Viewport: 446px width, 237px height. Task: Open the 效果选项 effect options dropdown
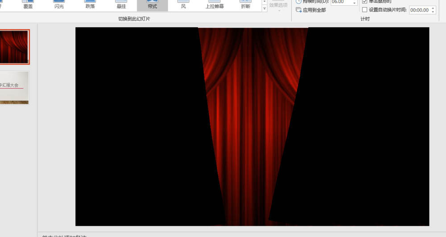point(278,6)
